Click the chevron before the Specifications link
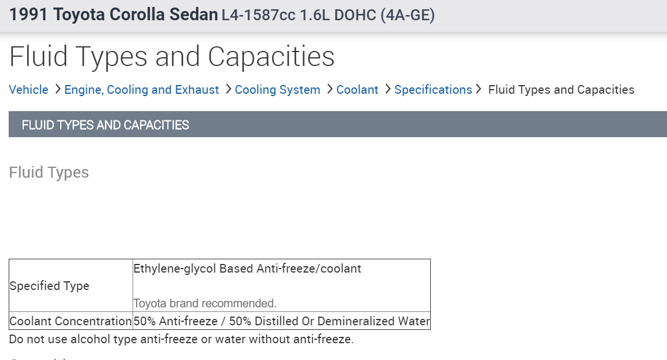Screen dimensions: 667x360 (388, 89)
